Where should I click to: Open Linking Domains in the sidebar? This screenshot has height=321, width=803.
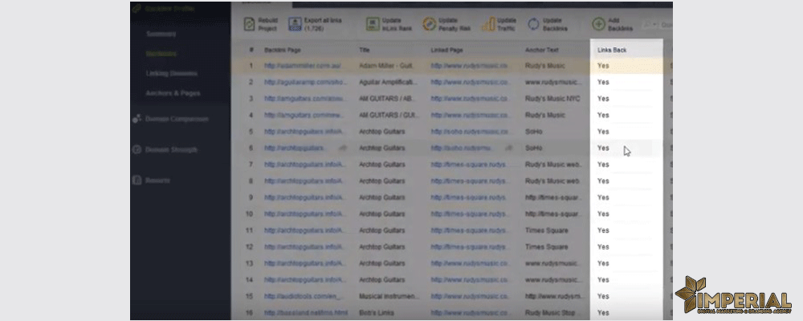(172, 73)
